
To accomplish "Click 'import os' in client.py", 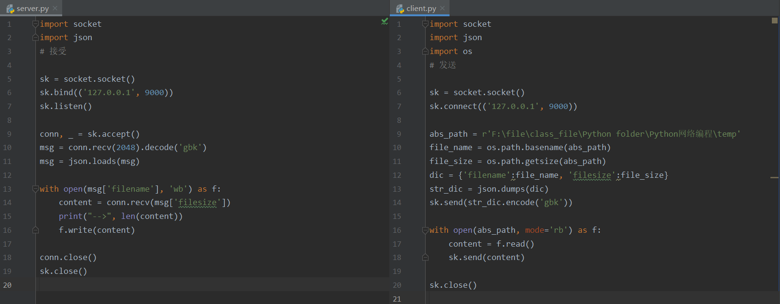I will 451,51.
